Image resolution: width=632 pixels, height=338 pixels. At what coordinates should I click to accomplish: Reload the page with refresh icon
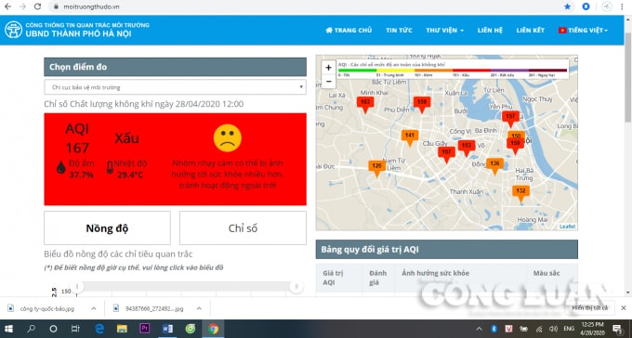(37, 6)
